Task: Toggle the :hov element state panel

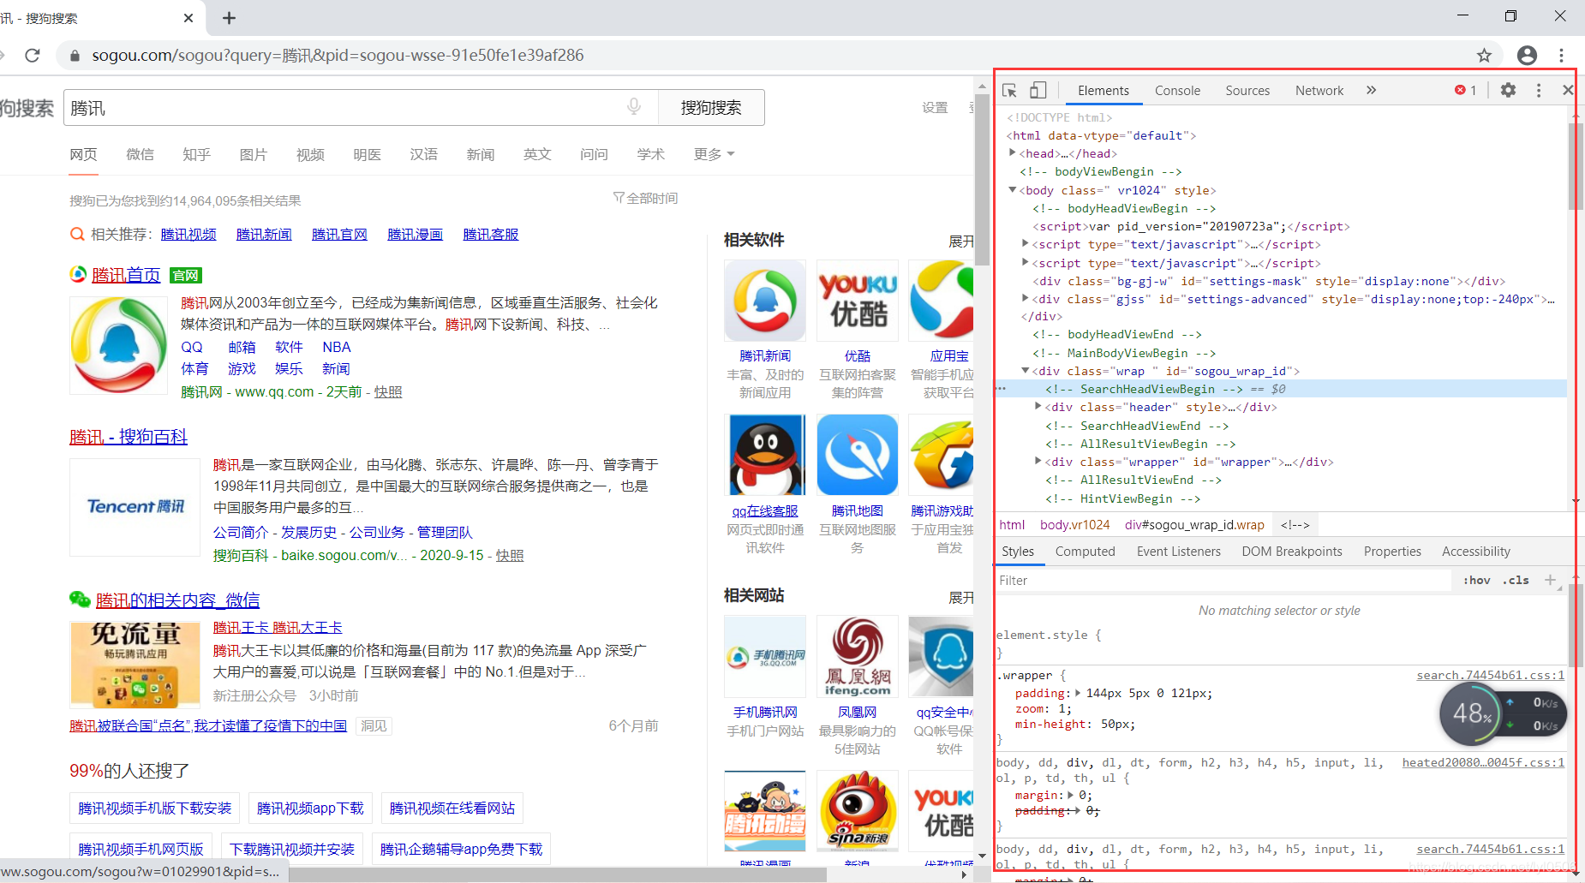Action: 1476,580
